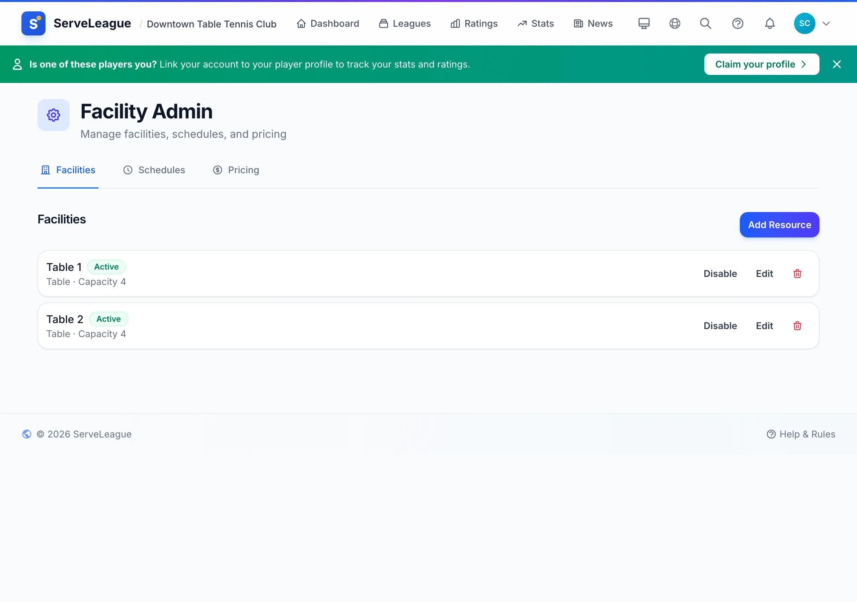Click the ServeLeague logo icon
This screenshot has height=602, width=857.
coord(33,23)
